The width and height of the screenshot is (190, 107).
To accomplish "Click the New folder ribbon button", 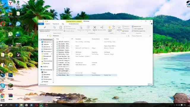I will pos(110,29).
